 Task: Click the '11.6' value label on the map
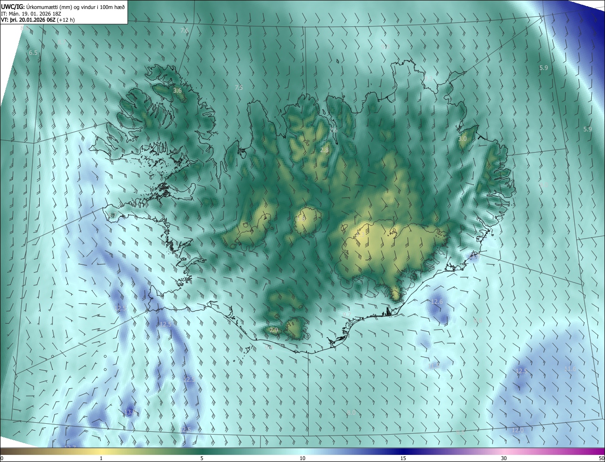click(x=570, y=368)
